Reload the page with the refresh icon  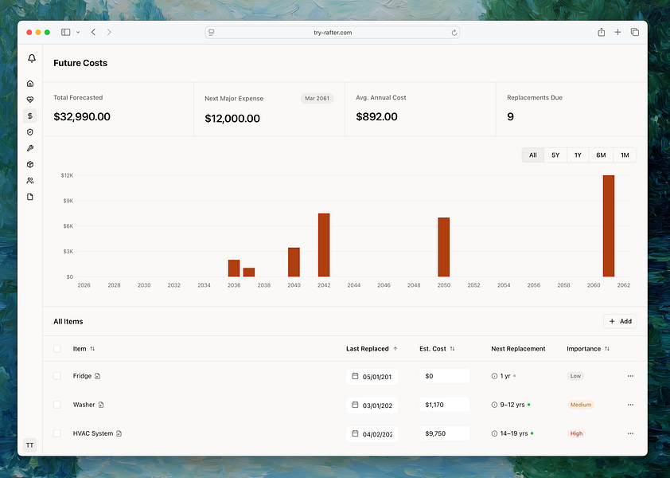[454, 33]
